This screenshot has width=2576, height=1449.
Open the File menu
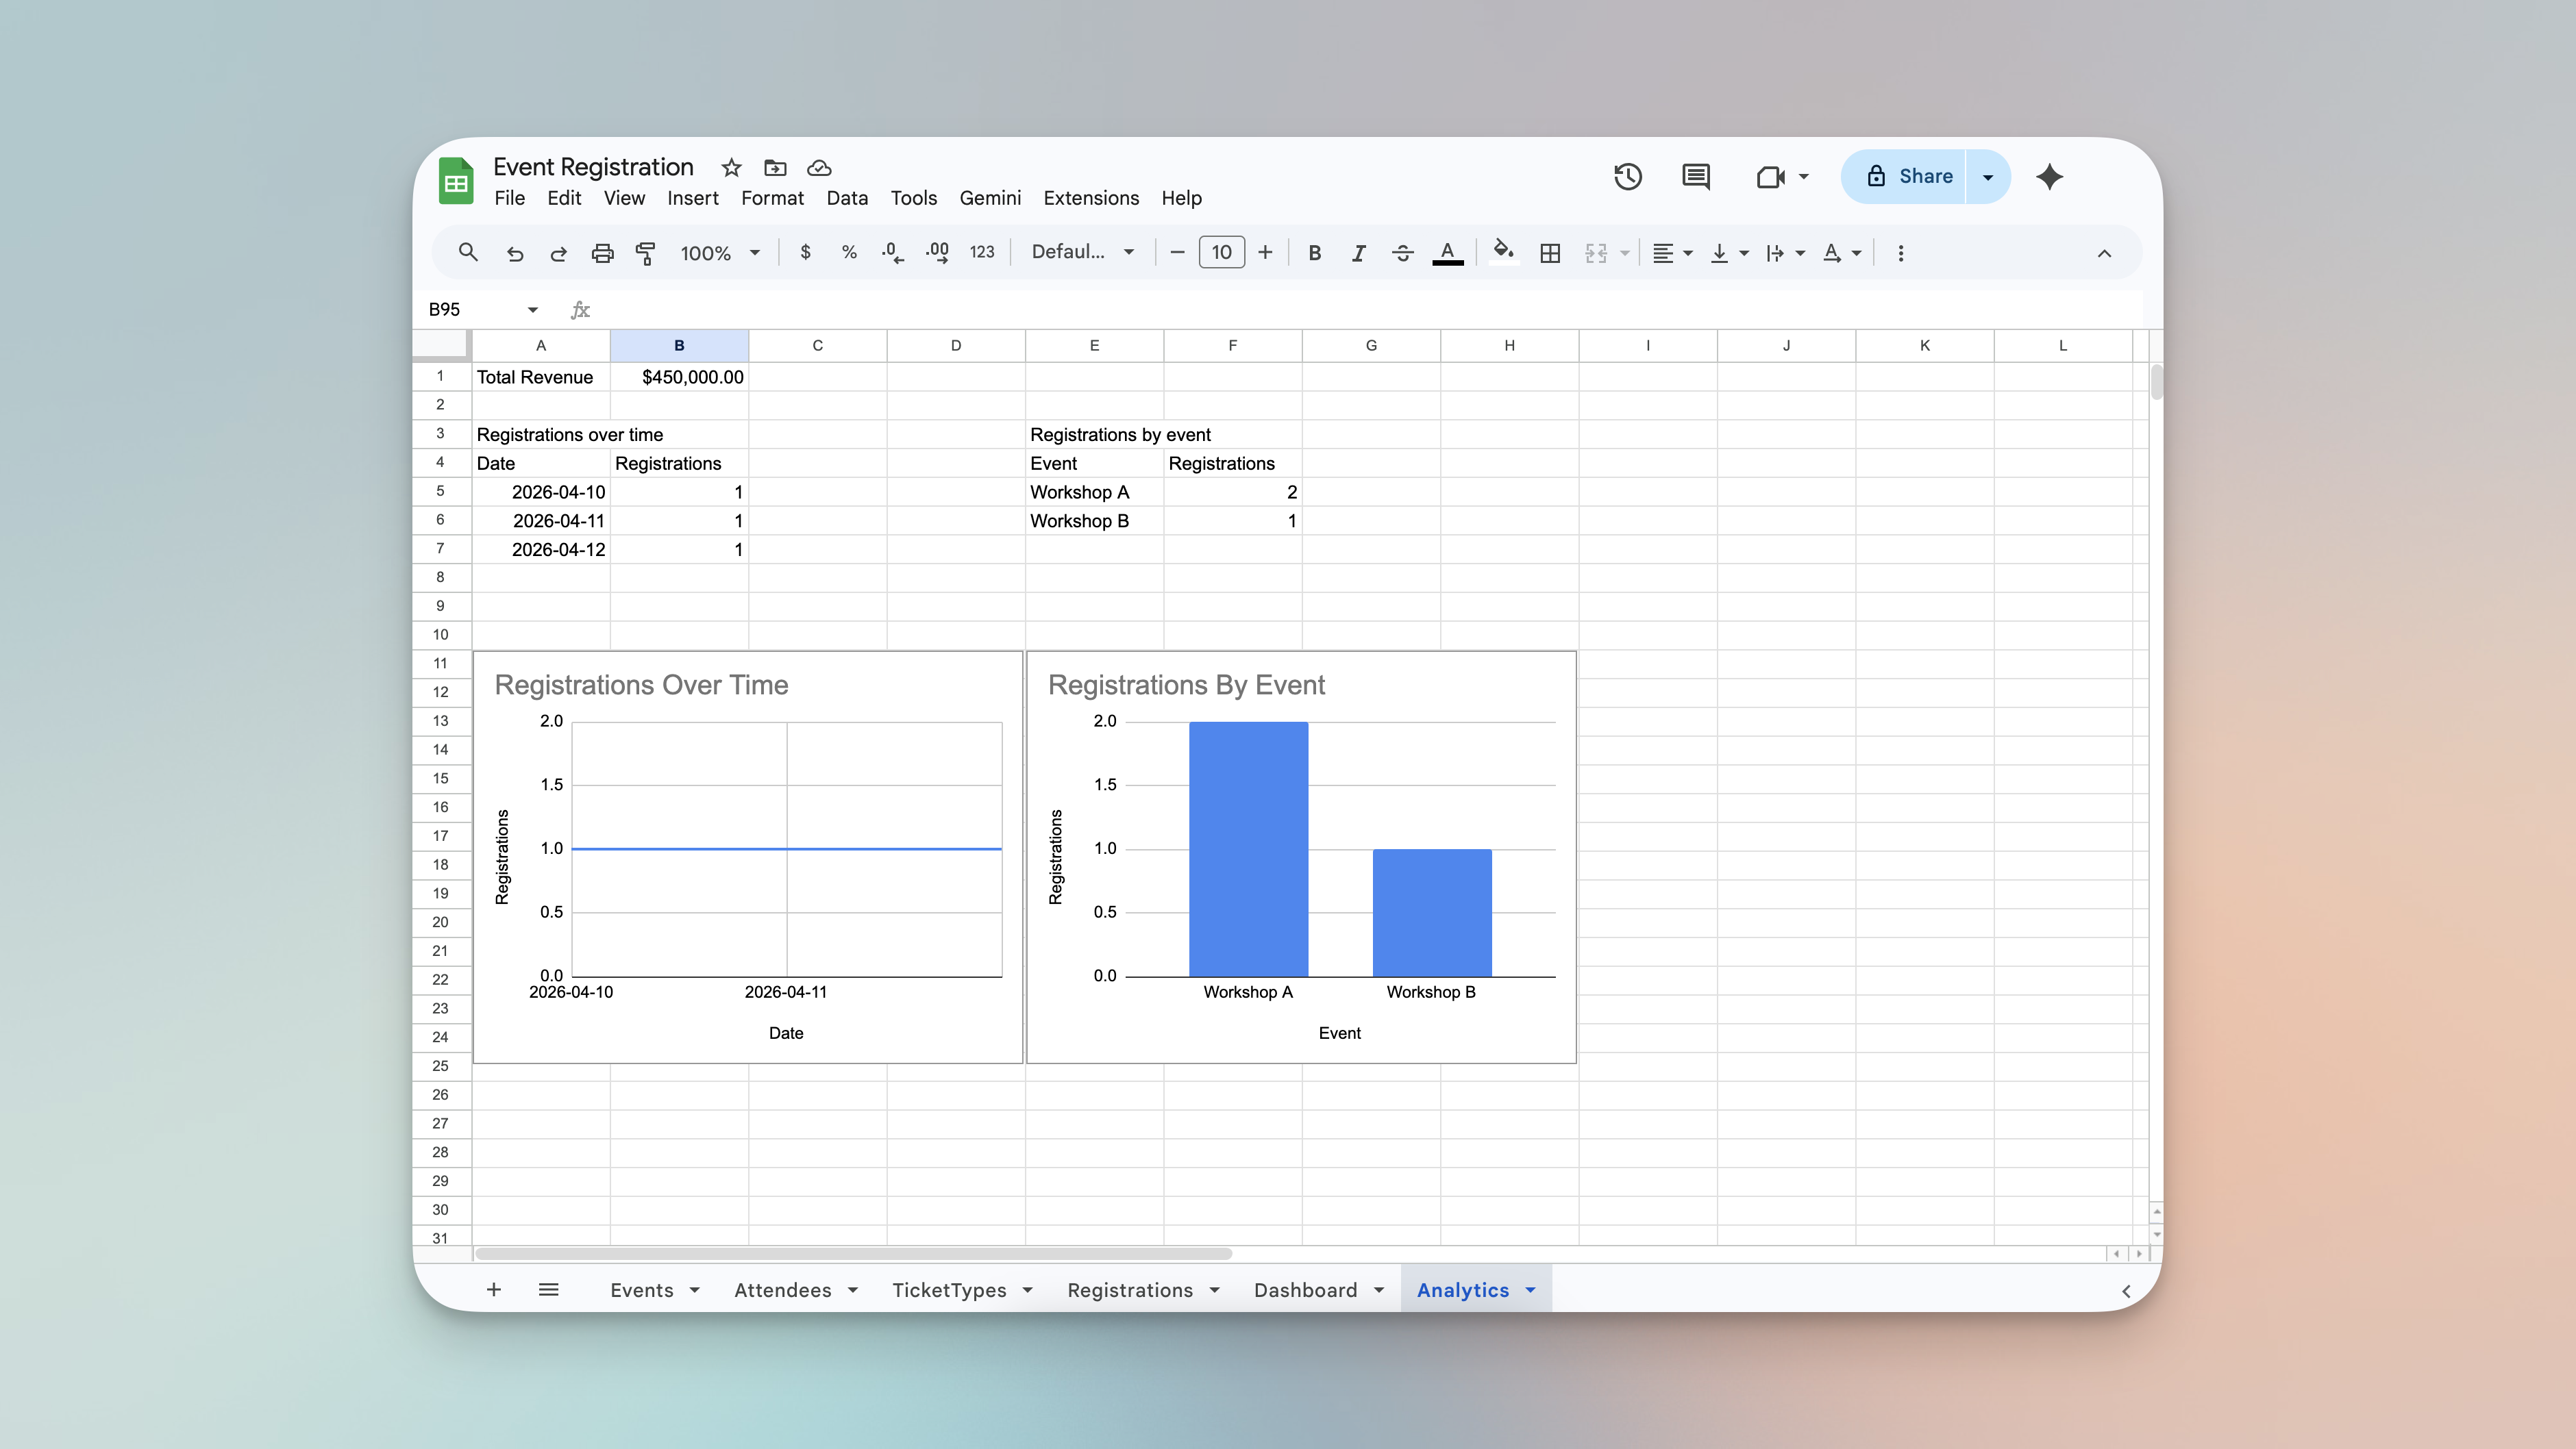[509, 198]
